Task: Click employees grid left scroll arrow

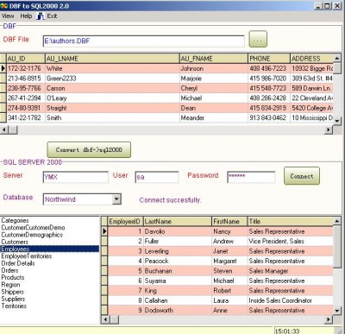Action: (105, 319)
